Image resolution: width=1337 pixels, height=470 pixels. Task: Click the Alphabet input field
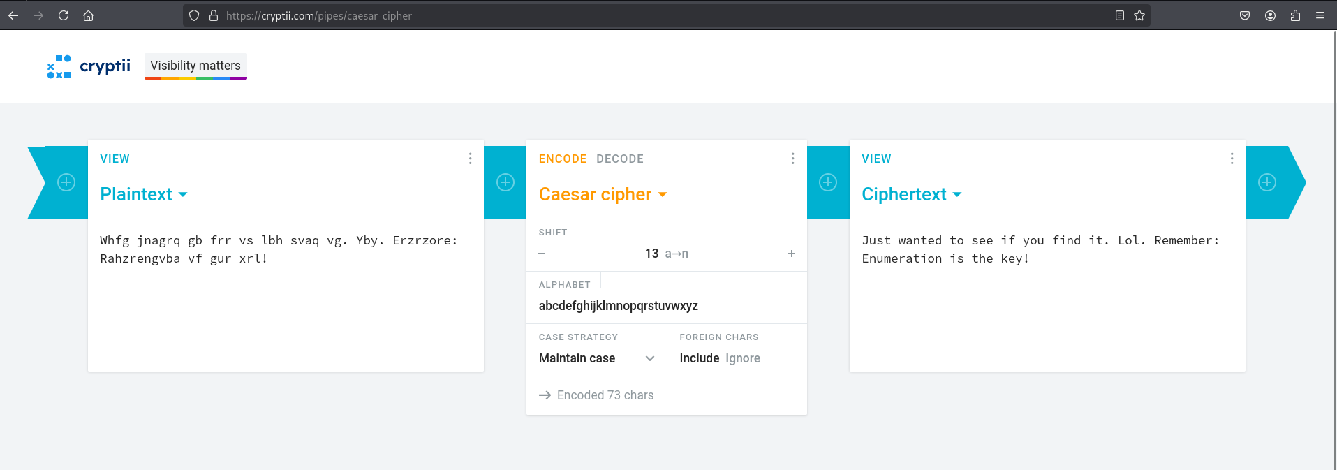point(666,306)
